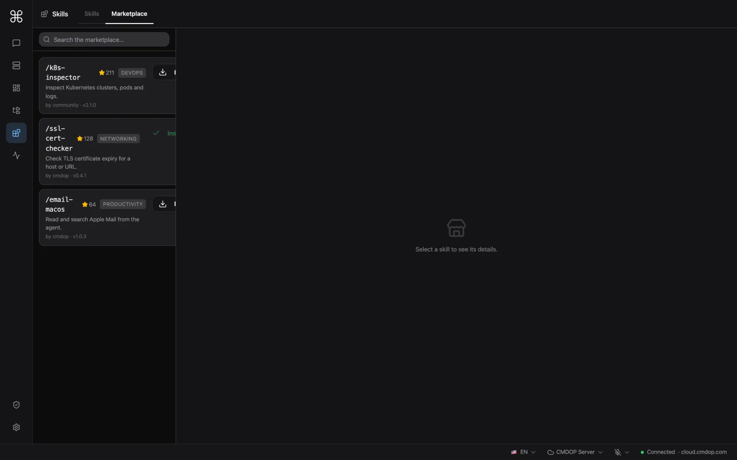Open the chat sidebar icon
This screenshot has height=460, width=737.
click(x=16, y=43)
